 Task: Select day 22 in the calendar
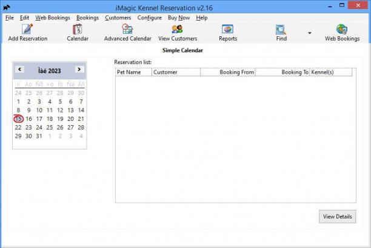18,128
